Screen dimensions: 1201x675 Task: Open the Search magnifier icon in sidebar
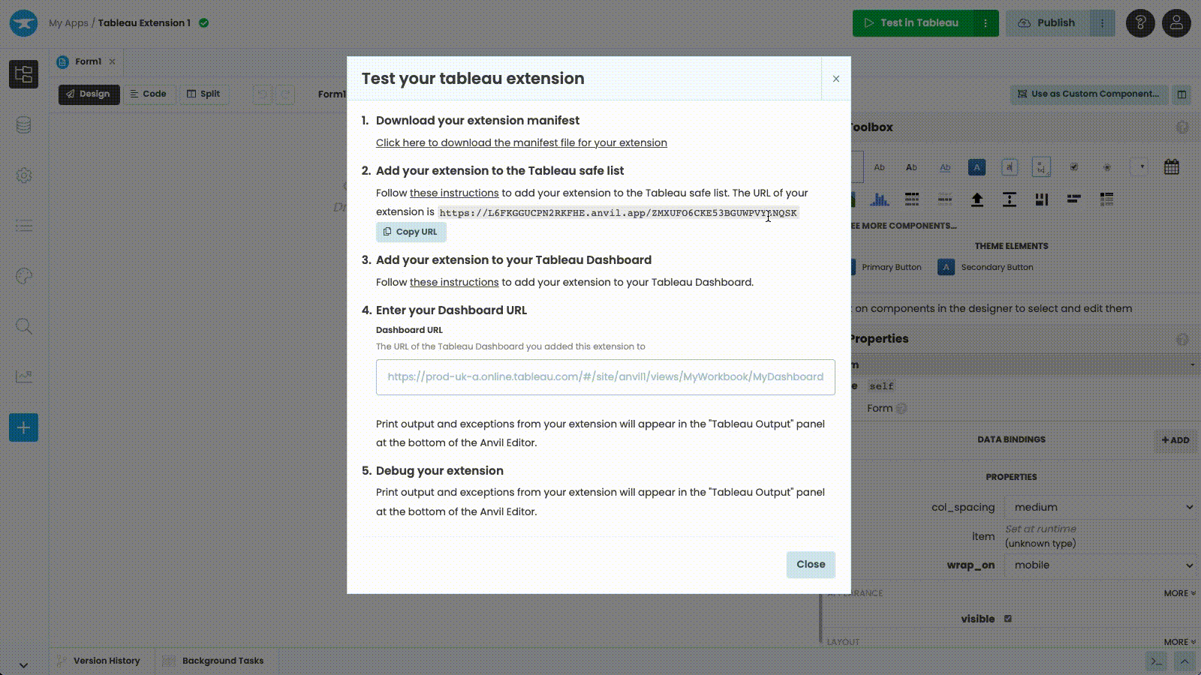coord(24,326)
